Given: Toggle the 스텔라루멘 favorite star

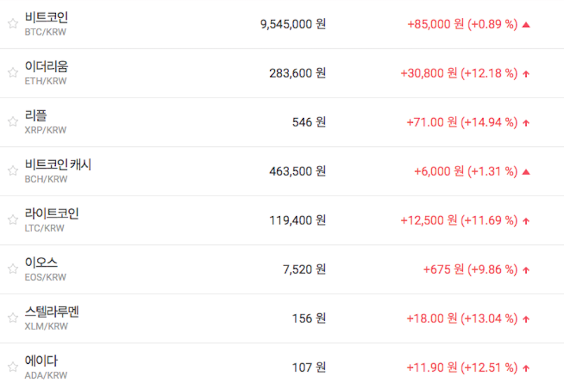Looking at the screenshot, I should pos(13,318).
